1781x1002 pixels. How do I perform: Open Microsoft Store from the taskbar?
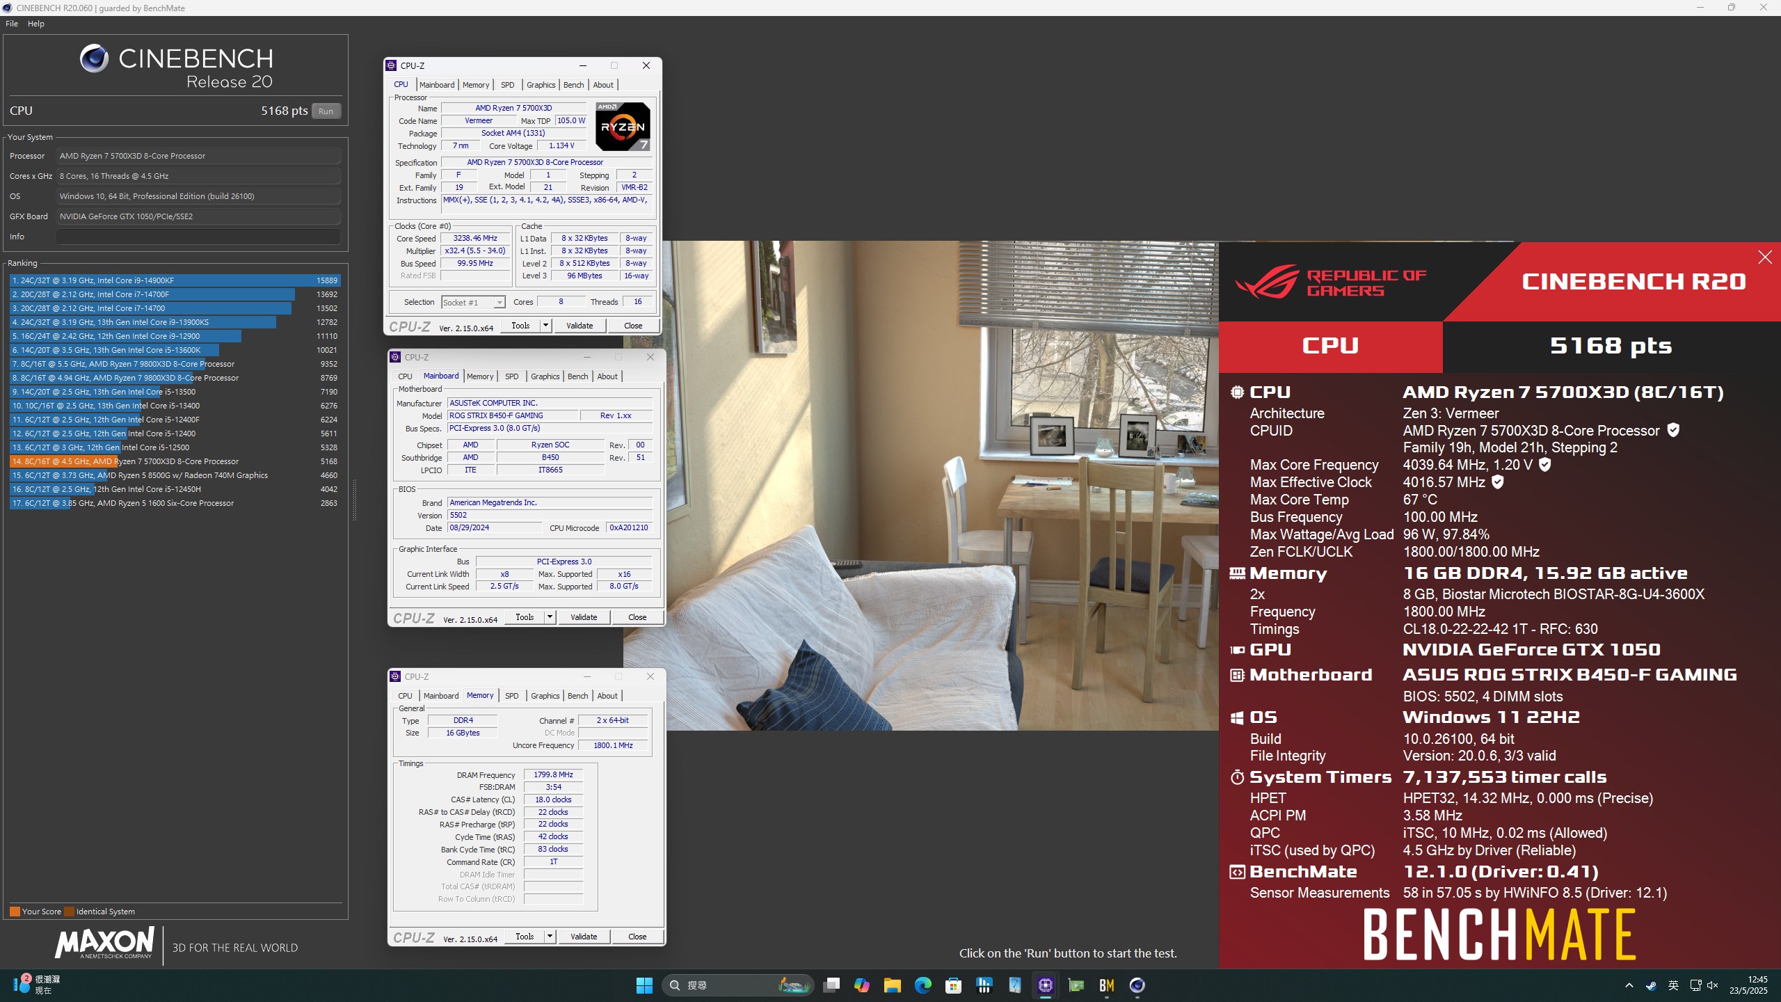pos(953,985)
